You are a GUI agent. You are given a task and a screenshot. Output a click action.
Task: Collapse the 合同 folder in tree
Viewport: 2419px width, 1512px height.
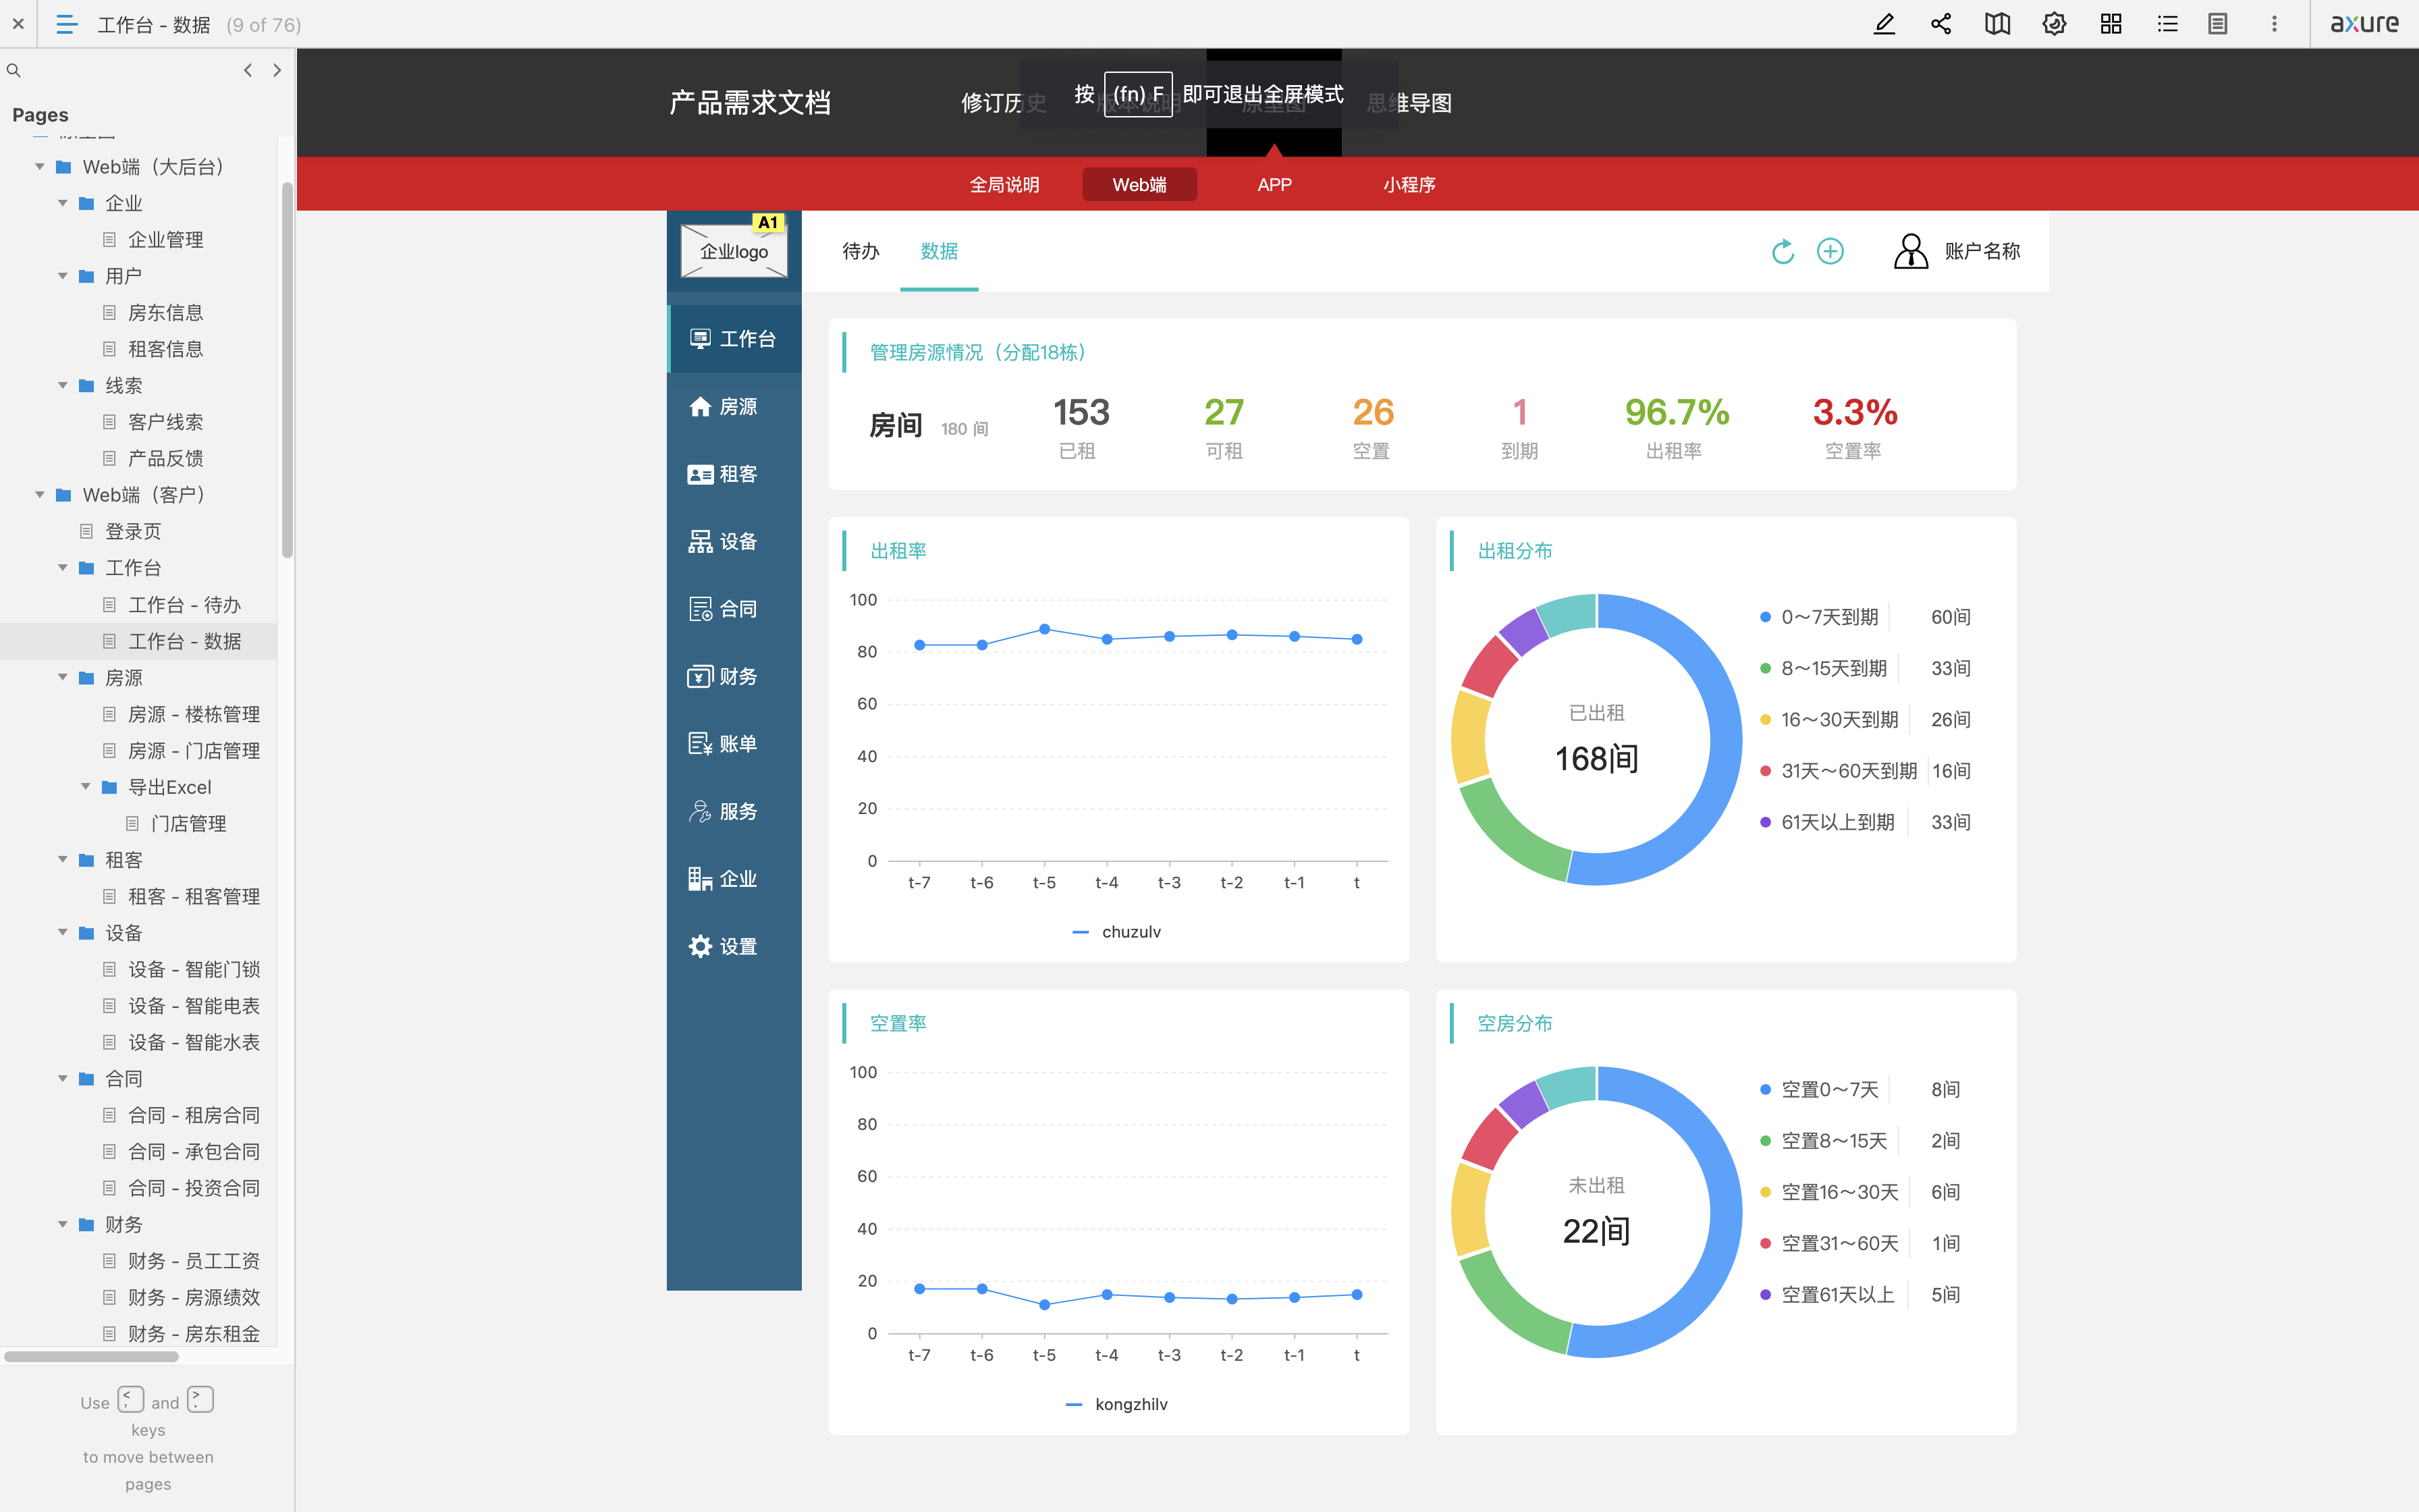63,1078
